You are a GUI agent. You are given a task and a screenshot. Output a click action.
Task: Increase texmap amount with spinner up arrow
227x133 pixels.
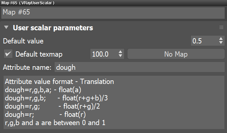(x=121, y=52)
